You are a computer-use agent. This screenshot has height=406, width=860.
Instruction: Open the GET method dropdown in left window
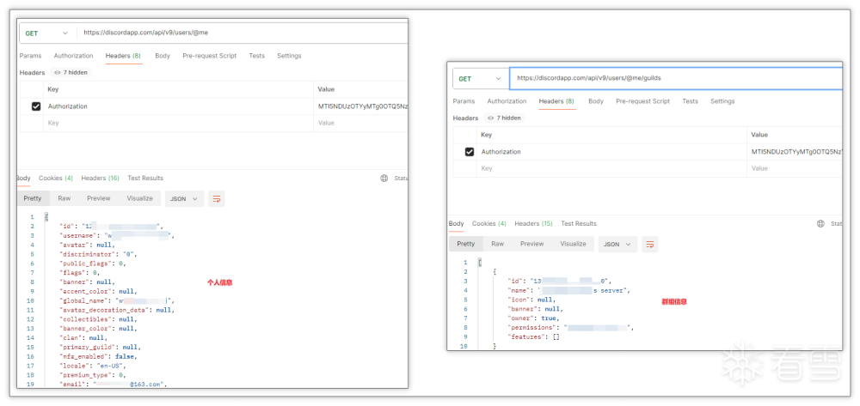47,33
